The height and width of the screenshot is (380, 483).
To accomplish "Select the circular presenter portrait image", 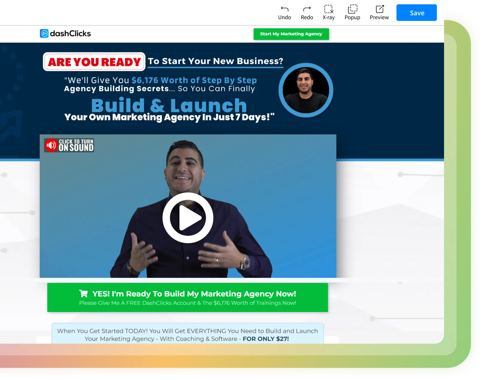I will click(x=306, y=90).
